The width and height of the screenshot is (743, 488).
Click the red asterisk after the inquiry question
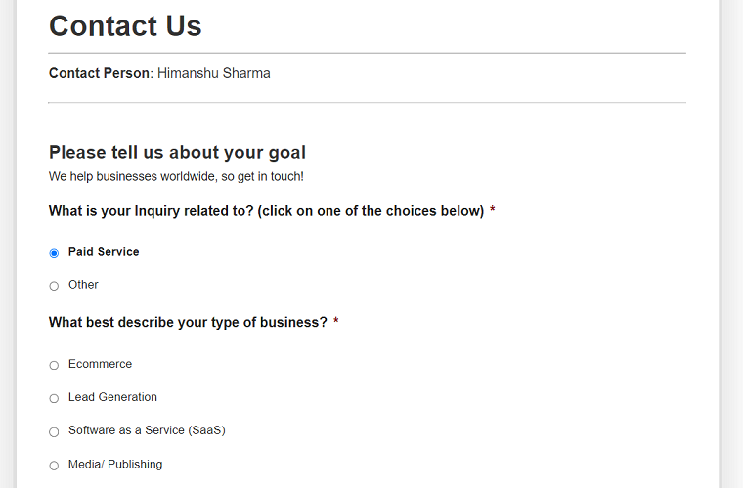coord(493,211)
